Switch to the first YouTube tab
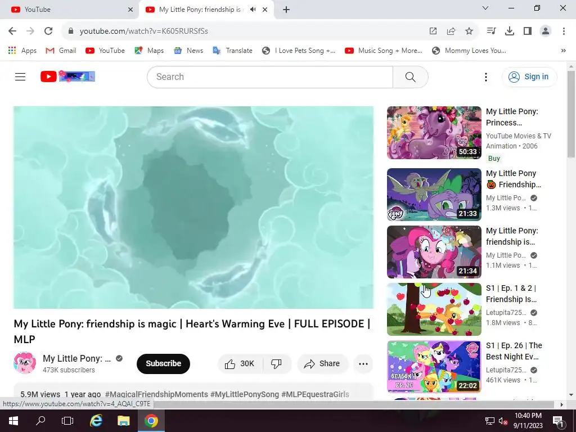Image resolution: width=576 pixels, height=432 pixels. [x=69, y=10]
